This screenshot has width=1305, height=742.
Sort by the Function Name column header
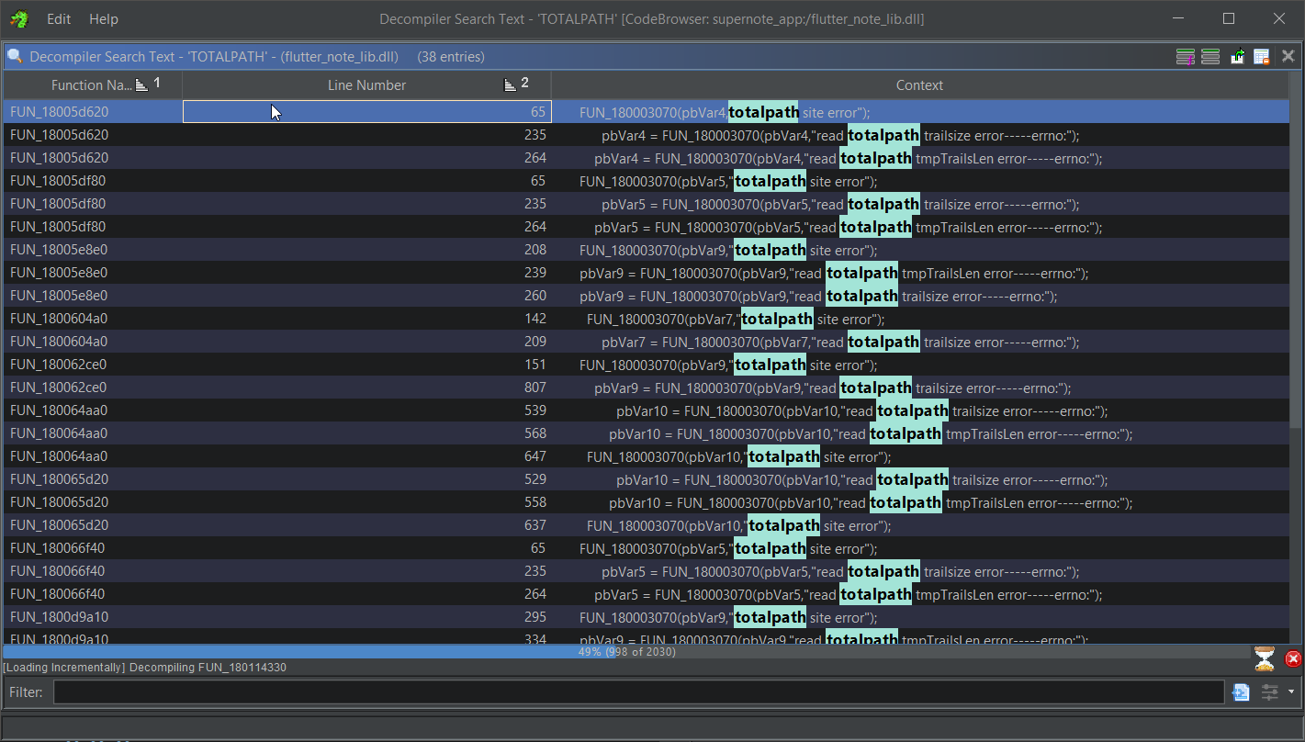[90, 85]
